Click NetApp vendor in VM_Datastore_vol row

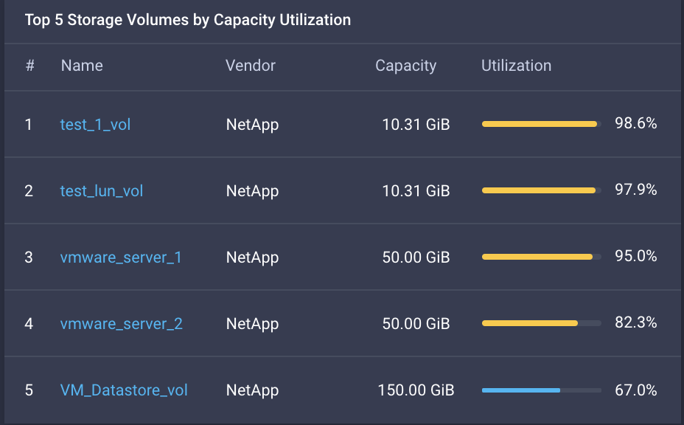pyautogui.click(x=252, y=390)
